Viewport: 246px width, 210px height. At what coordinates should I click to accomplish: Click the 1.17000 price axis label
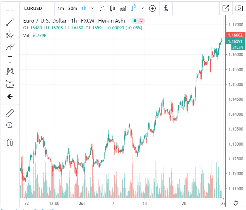click(x=236, y=25)
